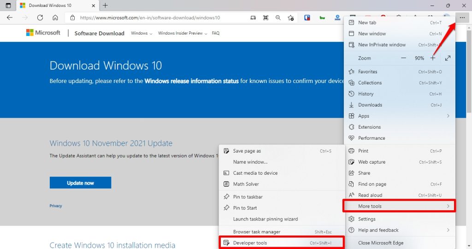Open Settings from the Edge menu

399,219
